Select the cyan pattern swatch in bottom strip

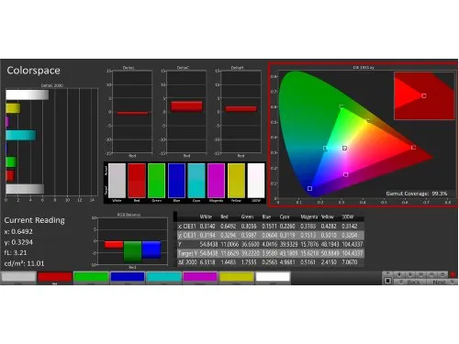163,277
